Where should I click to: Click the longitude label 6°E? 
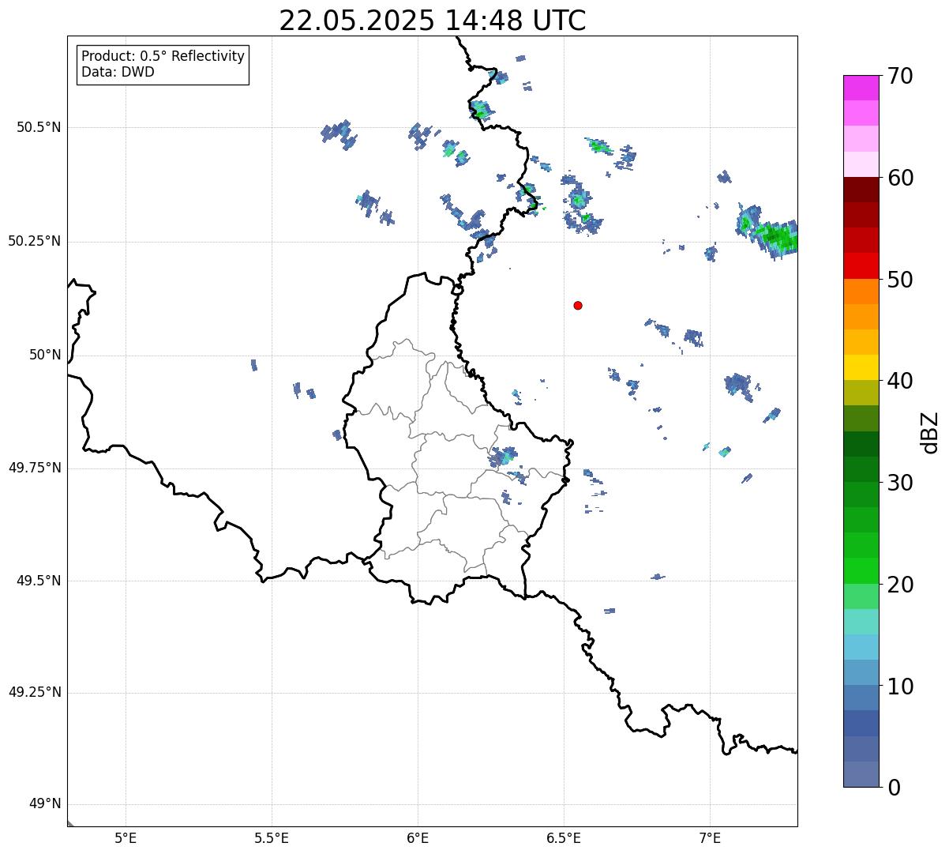(418, 837)
